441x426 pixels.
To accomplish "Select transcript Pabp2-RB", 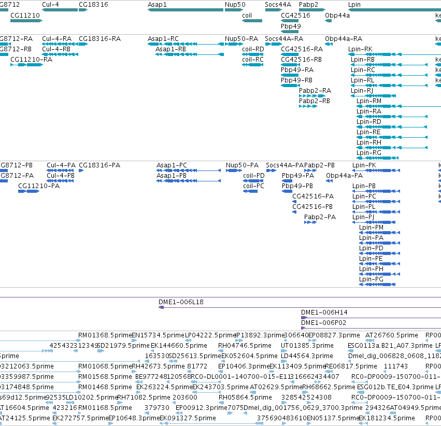I will [x=308, y=107].
